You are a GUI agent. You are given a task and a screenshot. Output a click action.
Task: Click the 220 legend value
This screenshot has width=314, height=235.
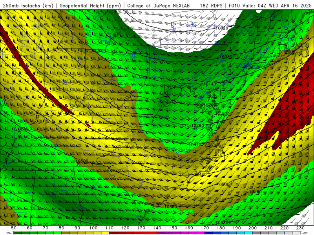click(285, 228)
